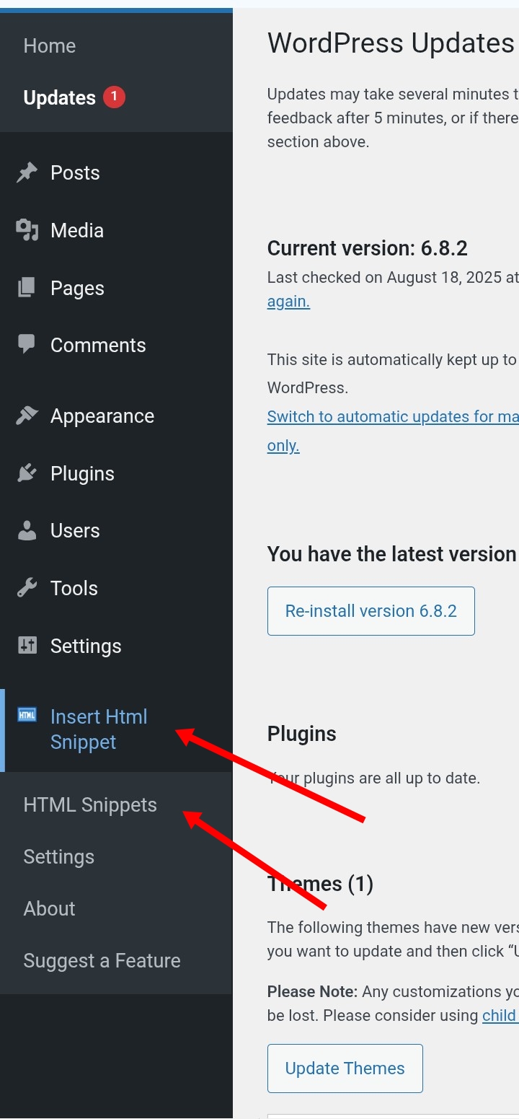Image resolution: width=519 pixels, height=1119 pixels.
Task: Click the Users person icon
Action: pos(27,531)
